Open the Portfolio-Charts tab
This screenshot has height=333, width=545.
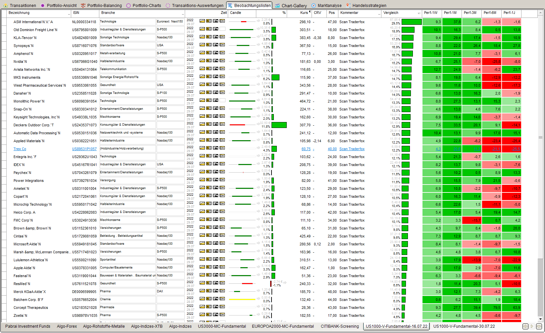point(144,5)
